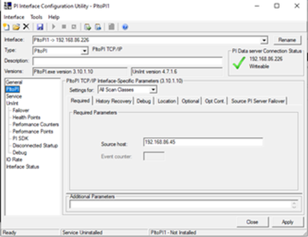
Task: Click the blue Help question icon
Action: 125,27
